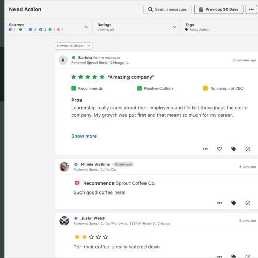Click the yellow No opinion of CEO square

click(205, 88)
